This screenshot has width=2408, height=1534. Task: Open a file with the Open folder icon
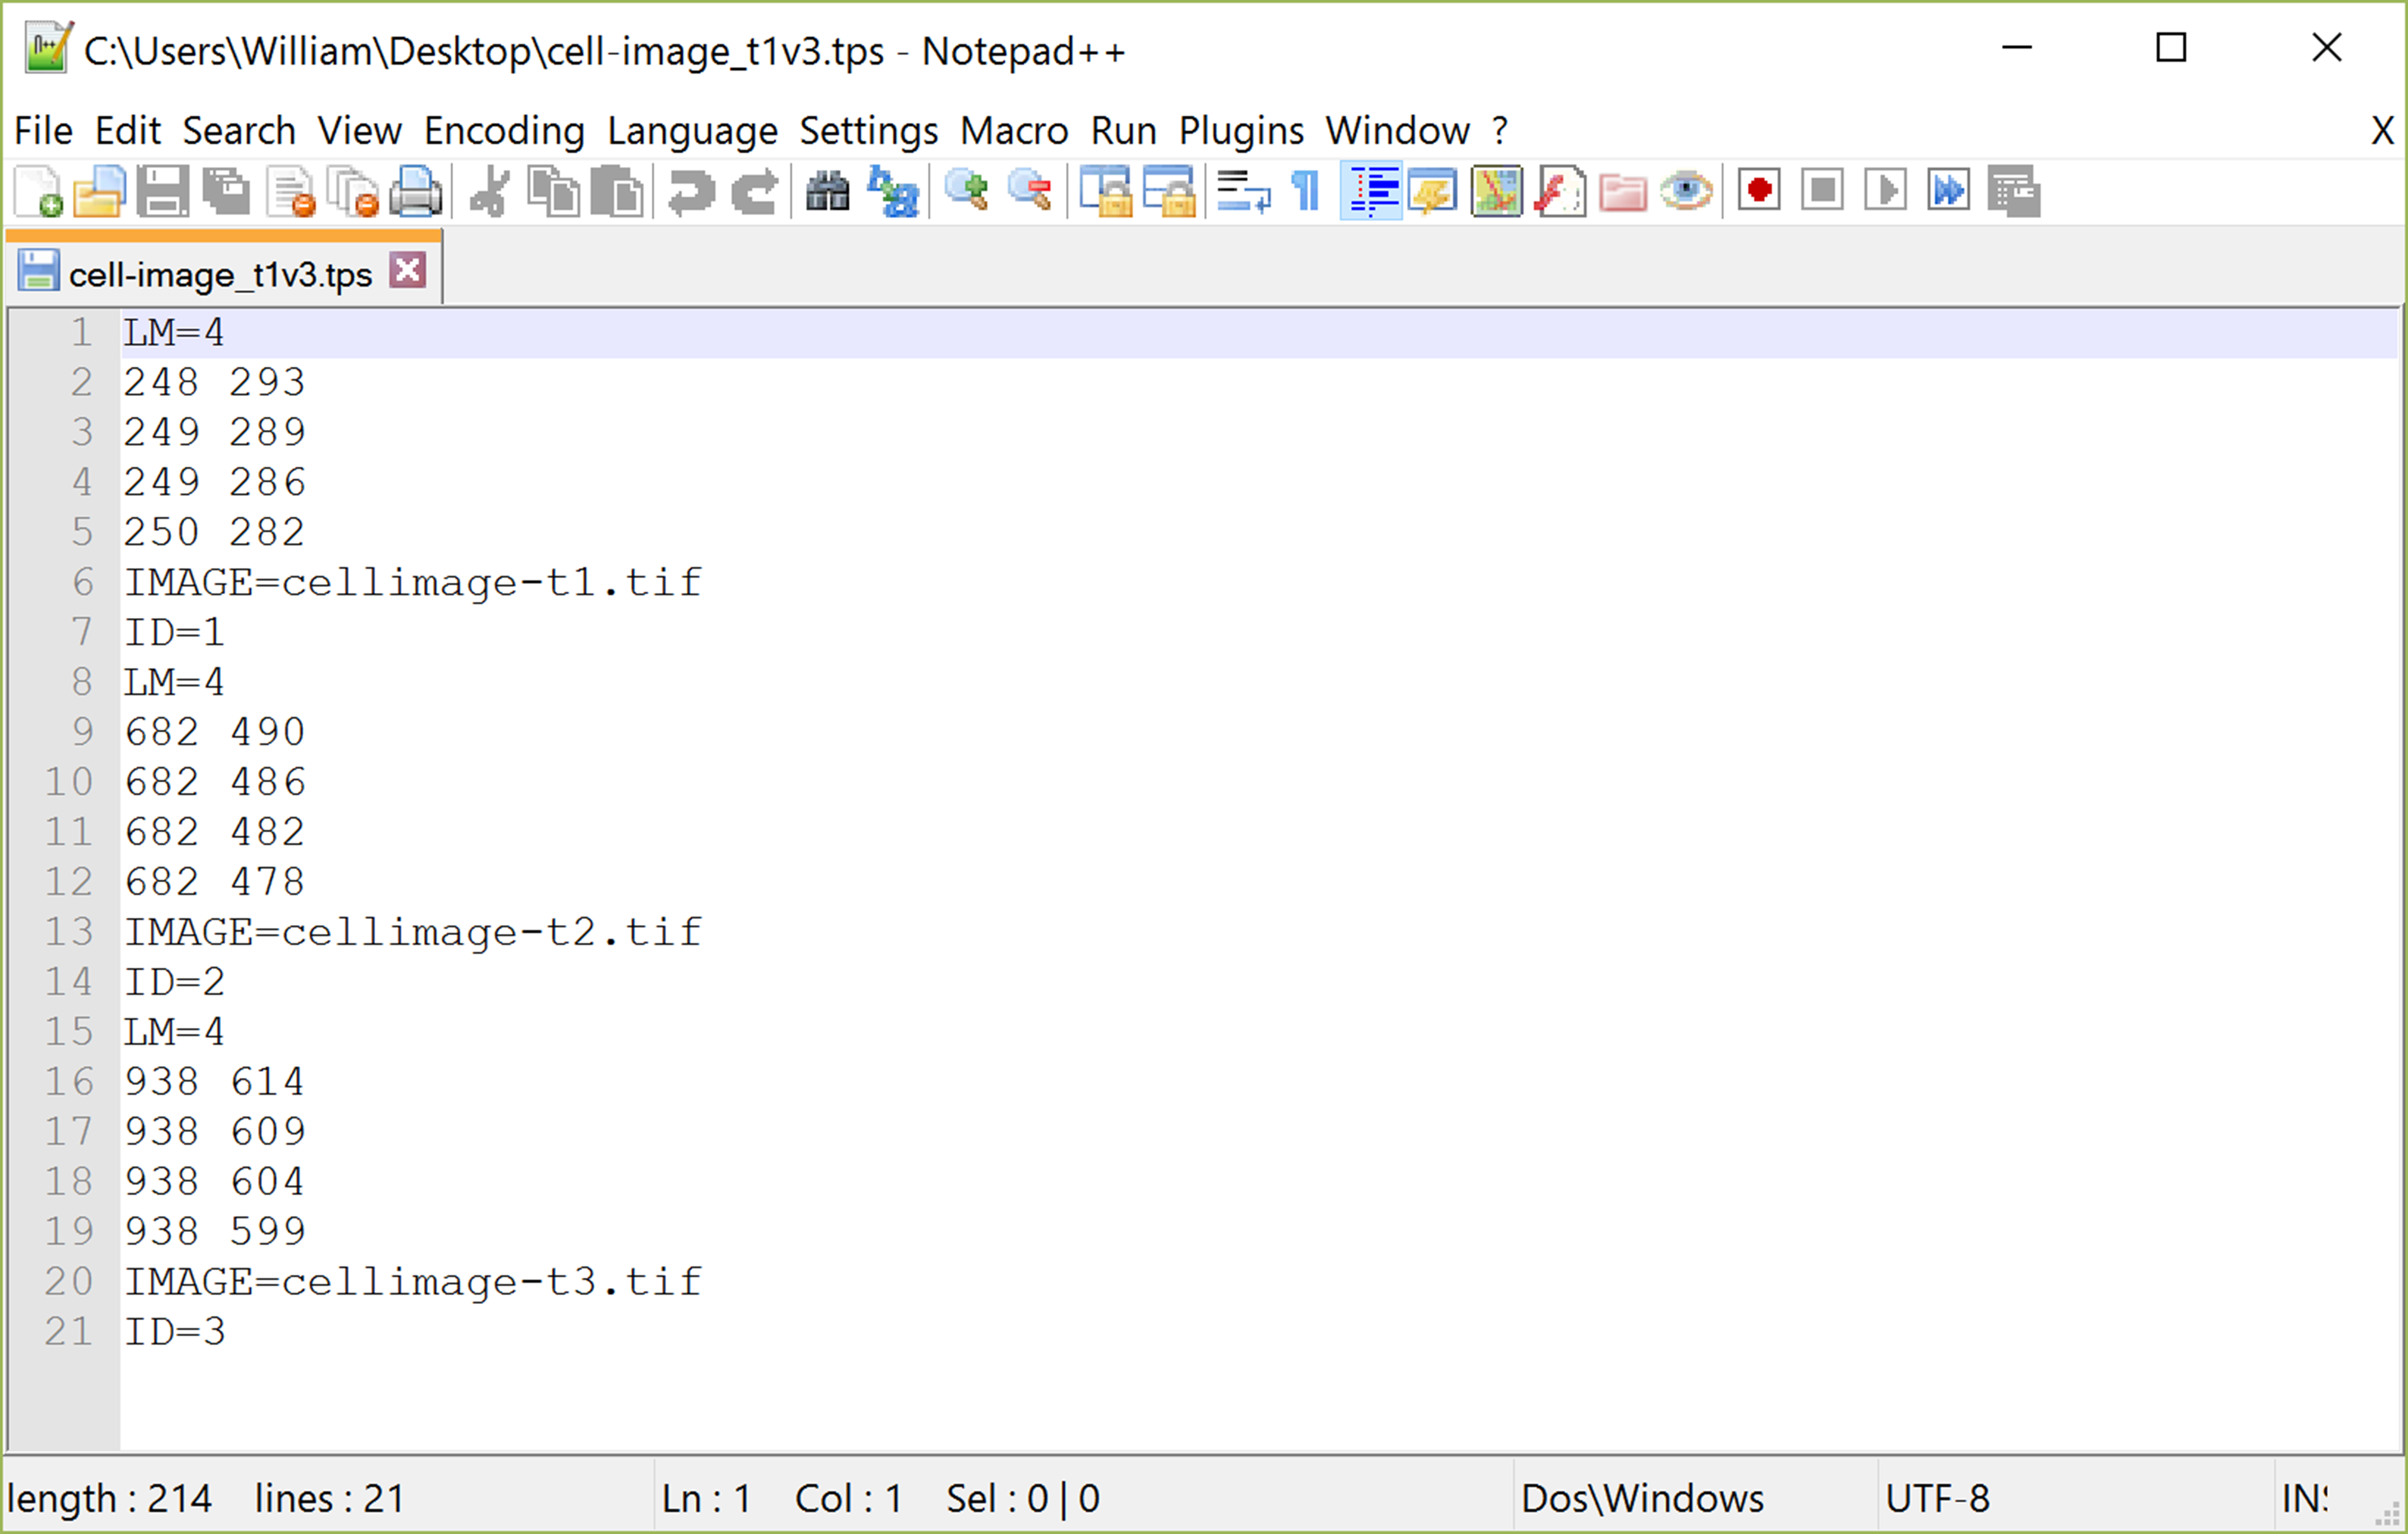click(100, 191)
